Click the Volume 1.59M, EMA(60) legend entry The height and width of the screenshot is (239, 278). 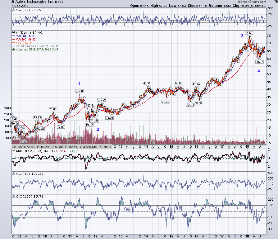coord(37,50)
